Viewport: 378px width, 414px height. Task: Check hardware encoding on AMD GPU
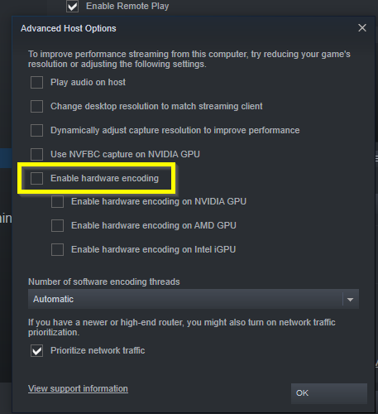[x=57, y=226]
